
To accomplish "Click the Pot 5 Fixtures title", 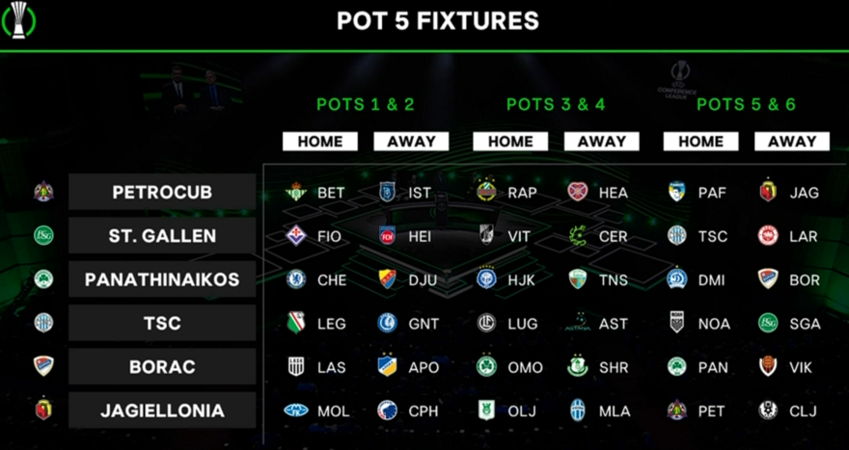I will pos(438,20).
